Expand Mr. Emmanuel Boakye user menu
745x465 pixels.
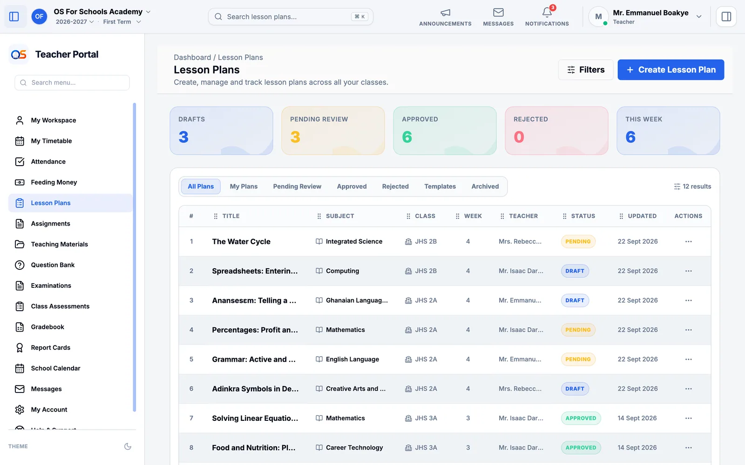pos(646,17)
